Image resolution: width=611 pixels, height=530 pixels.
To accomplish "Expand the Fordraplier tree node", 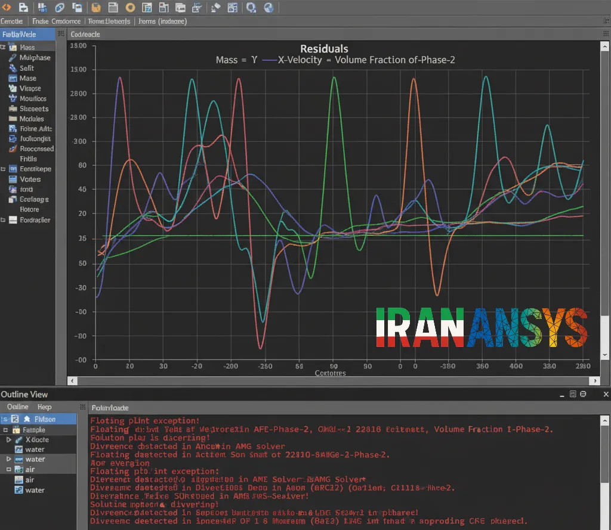I will 3,220.
